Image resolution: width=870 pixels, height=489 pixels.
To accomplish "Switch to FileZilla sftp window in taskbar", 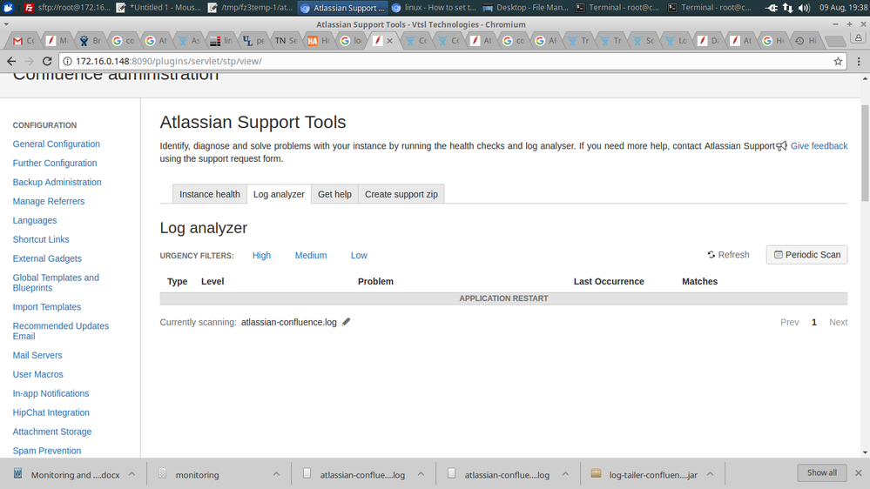I will click(x=68, y=8).
